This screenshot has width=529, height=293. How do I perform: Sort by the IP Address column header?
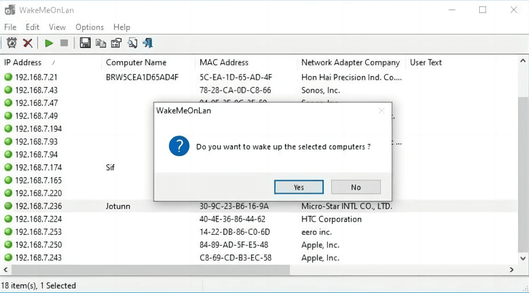point(23,62)
